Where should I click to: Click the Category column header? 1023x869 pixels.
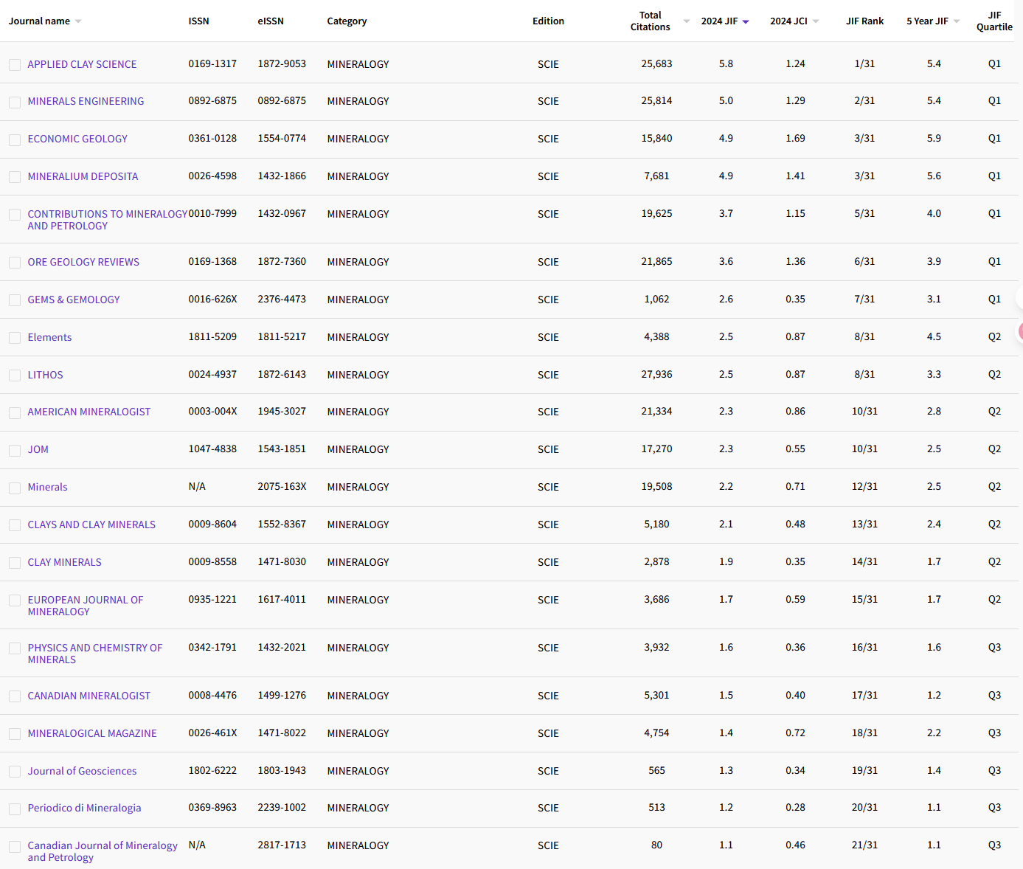tap(347, 21)
